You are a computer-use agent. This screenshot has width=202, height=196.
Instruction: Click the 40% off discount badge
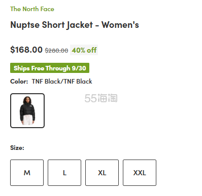(x=84, y=50)
